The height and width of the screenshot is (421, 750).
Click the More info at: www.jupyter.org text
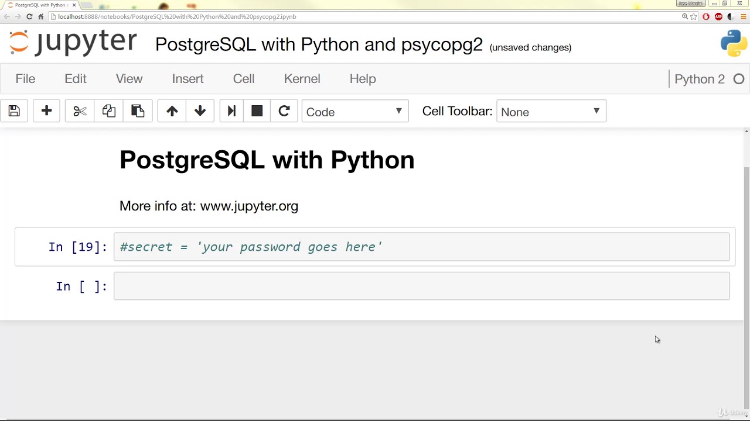tap(209, 206)
